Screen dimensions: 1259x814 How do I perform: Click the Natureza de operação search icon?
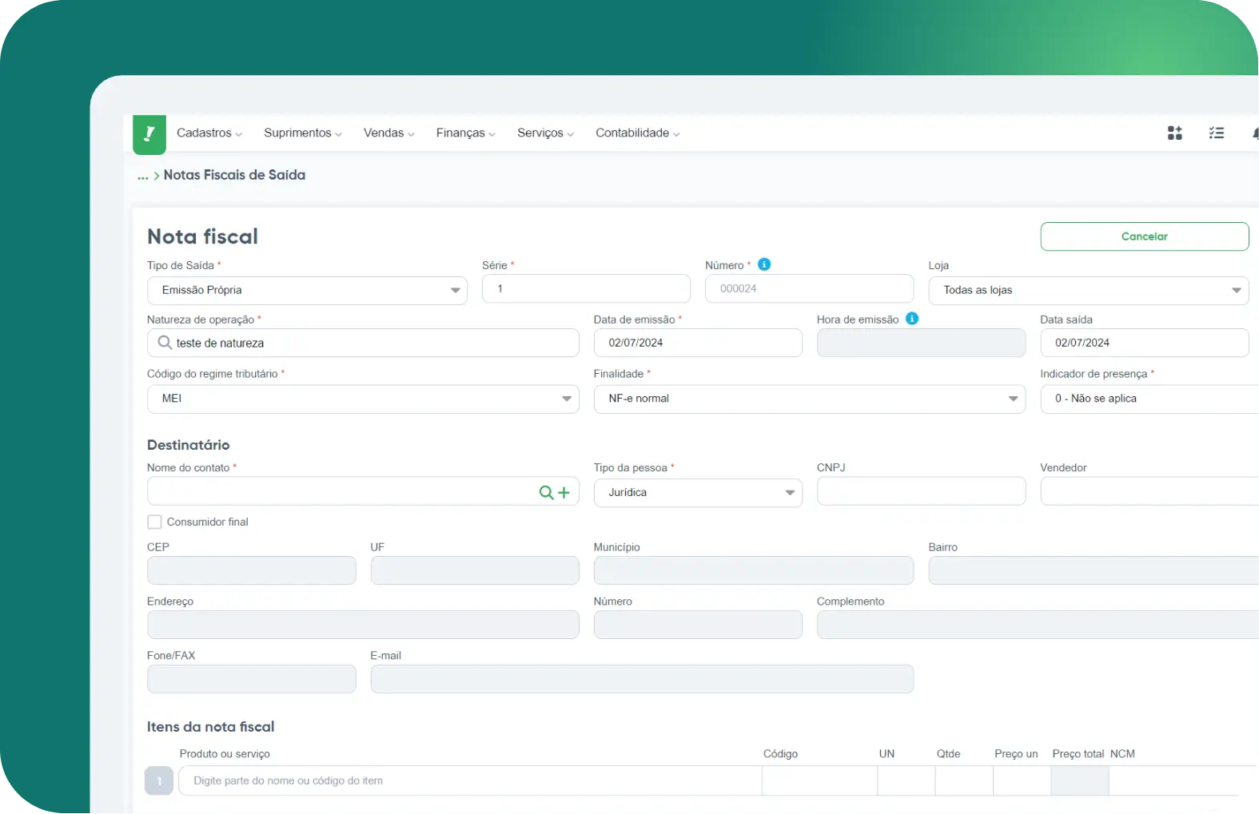coord(165,343)
